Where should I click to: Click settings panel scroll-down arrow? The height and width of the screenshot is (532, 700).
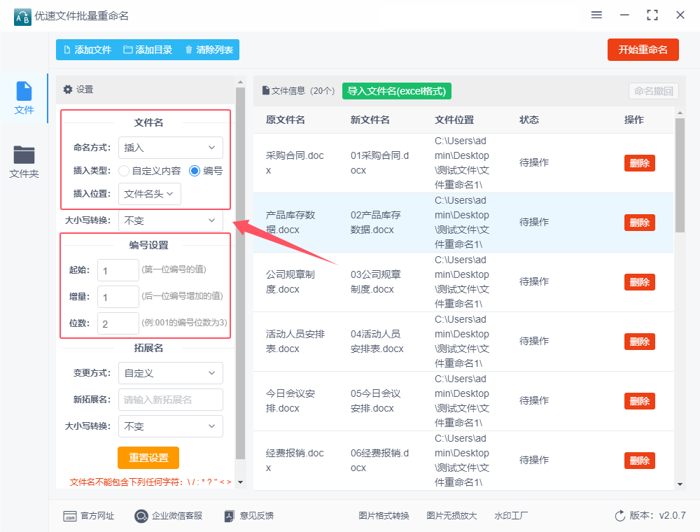tap(240, 482)
